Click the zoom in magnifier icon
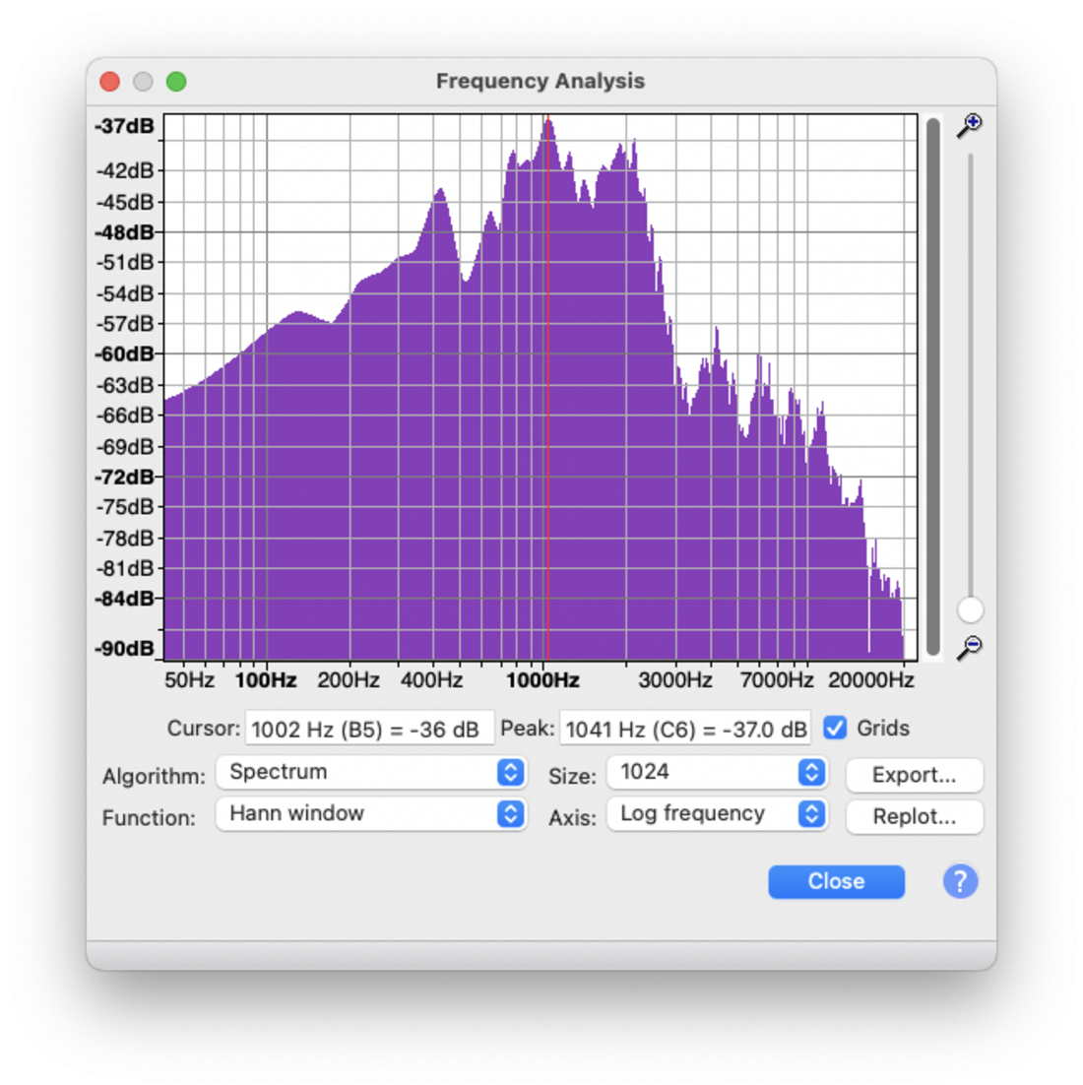This screenshot has height=1085, width=1083. coord(970,125)
